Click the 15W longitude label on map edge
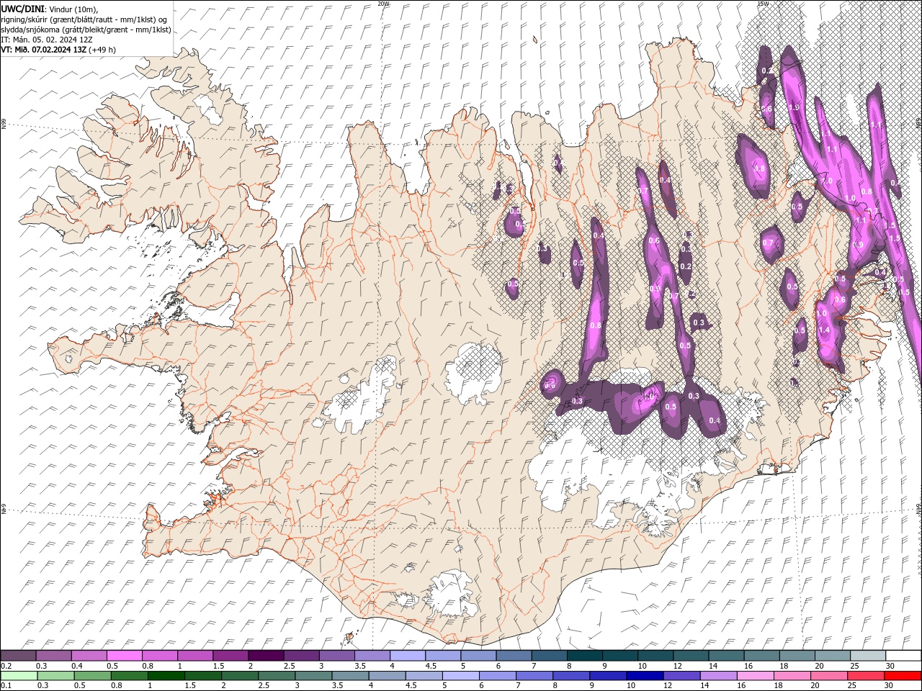The image size is (922, 691). 762,4
